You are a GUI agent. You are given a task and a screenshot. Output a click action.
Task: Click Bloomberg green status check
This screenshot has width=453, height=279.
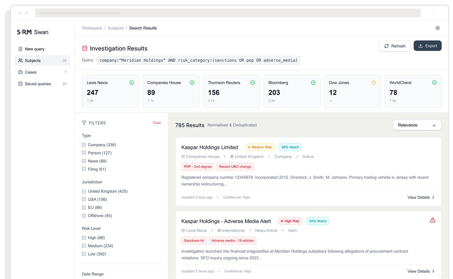point(313,83)
